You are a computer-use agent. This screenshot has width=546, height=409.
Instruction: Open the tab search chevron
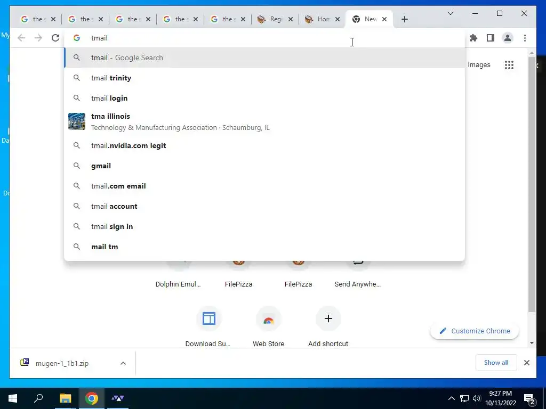[450, 13]
